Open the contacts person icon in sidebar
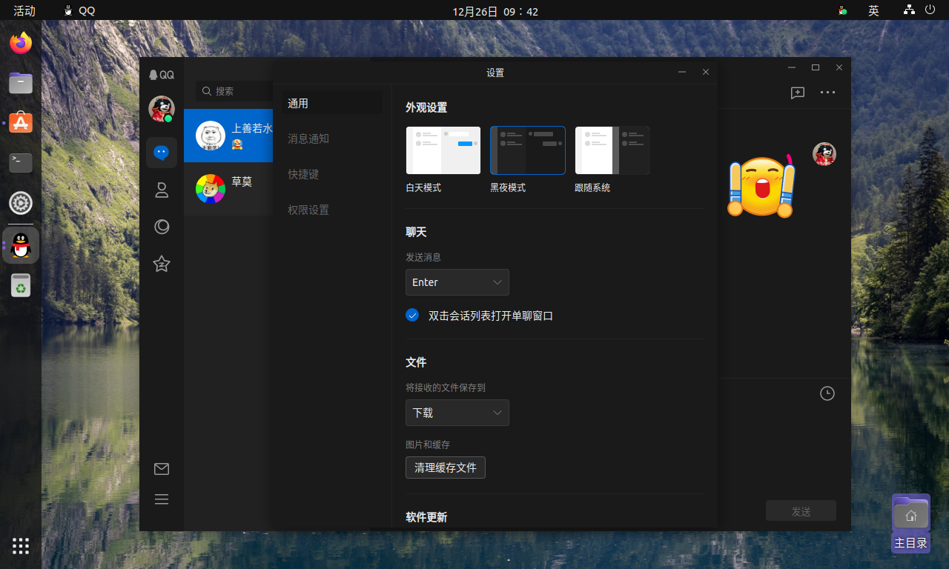Image resolution: width=949 pixels, height=569 pixels. 162,190
